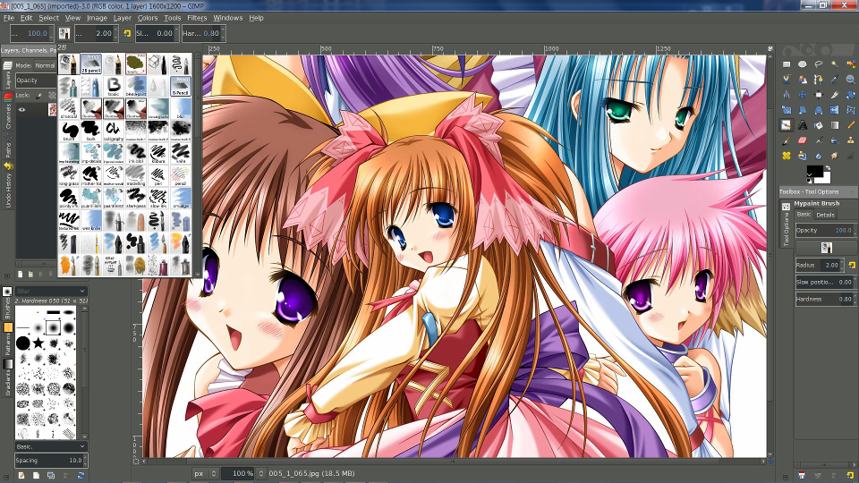
Task: Toggle layer visibility eye icon
Action: pos(21,109)
